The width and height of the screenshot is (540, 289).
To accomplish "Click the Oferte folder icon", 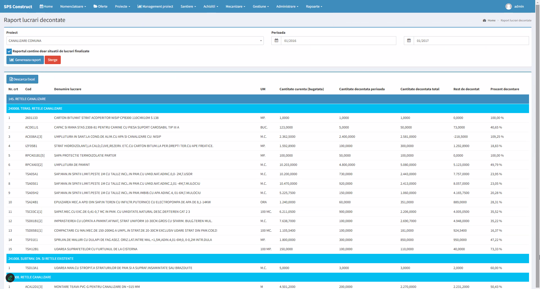I will 95,6.
